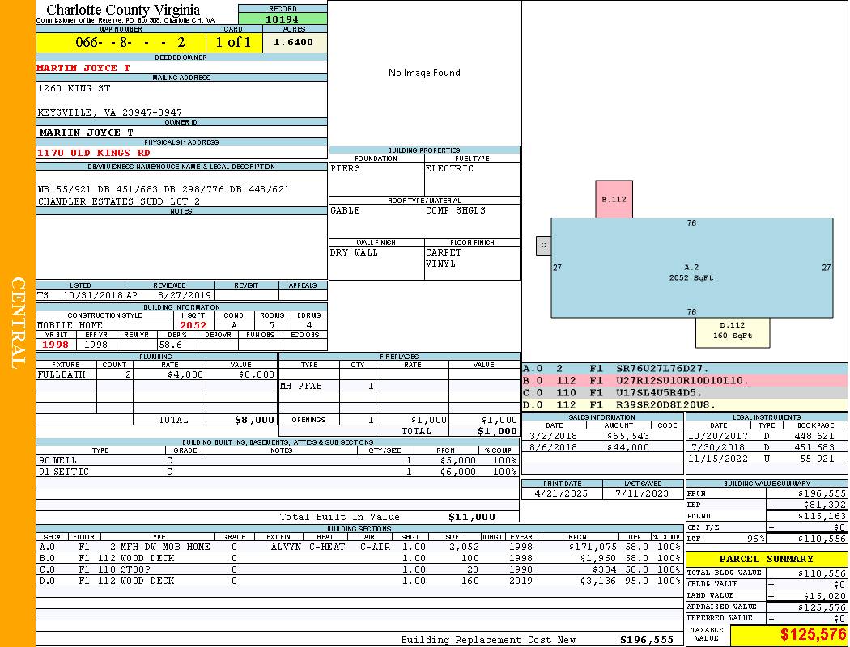Select gray sketch code row C.0 110
The height and width of the screenshot is (647, 850).
(685, 393)
